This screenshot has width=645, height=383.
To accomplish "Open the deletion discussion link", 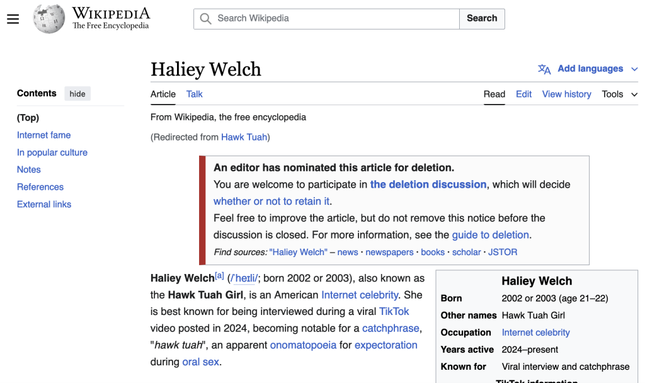I will (428, 185).
